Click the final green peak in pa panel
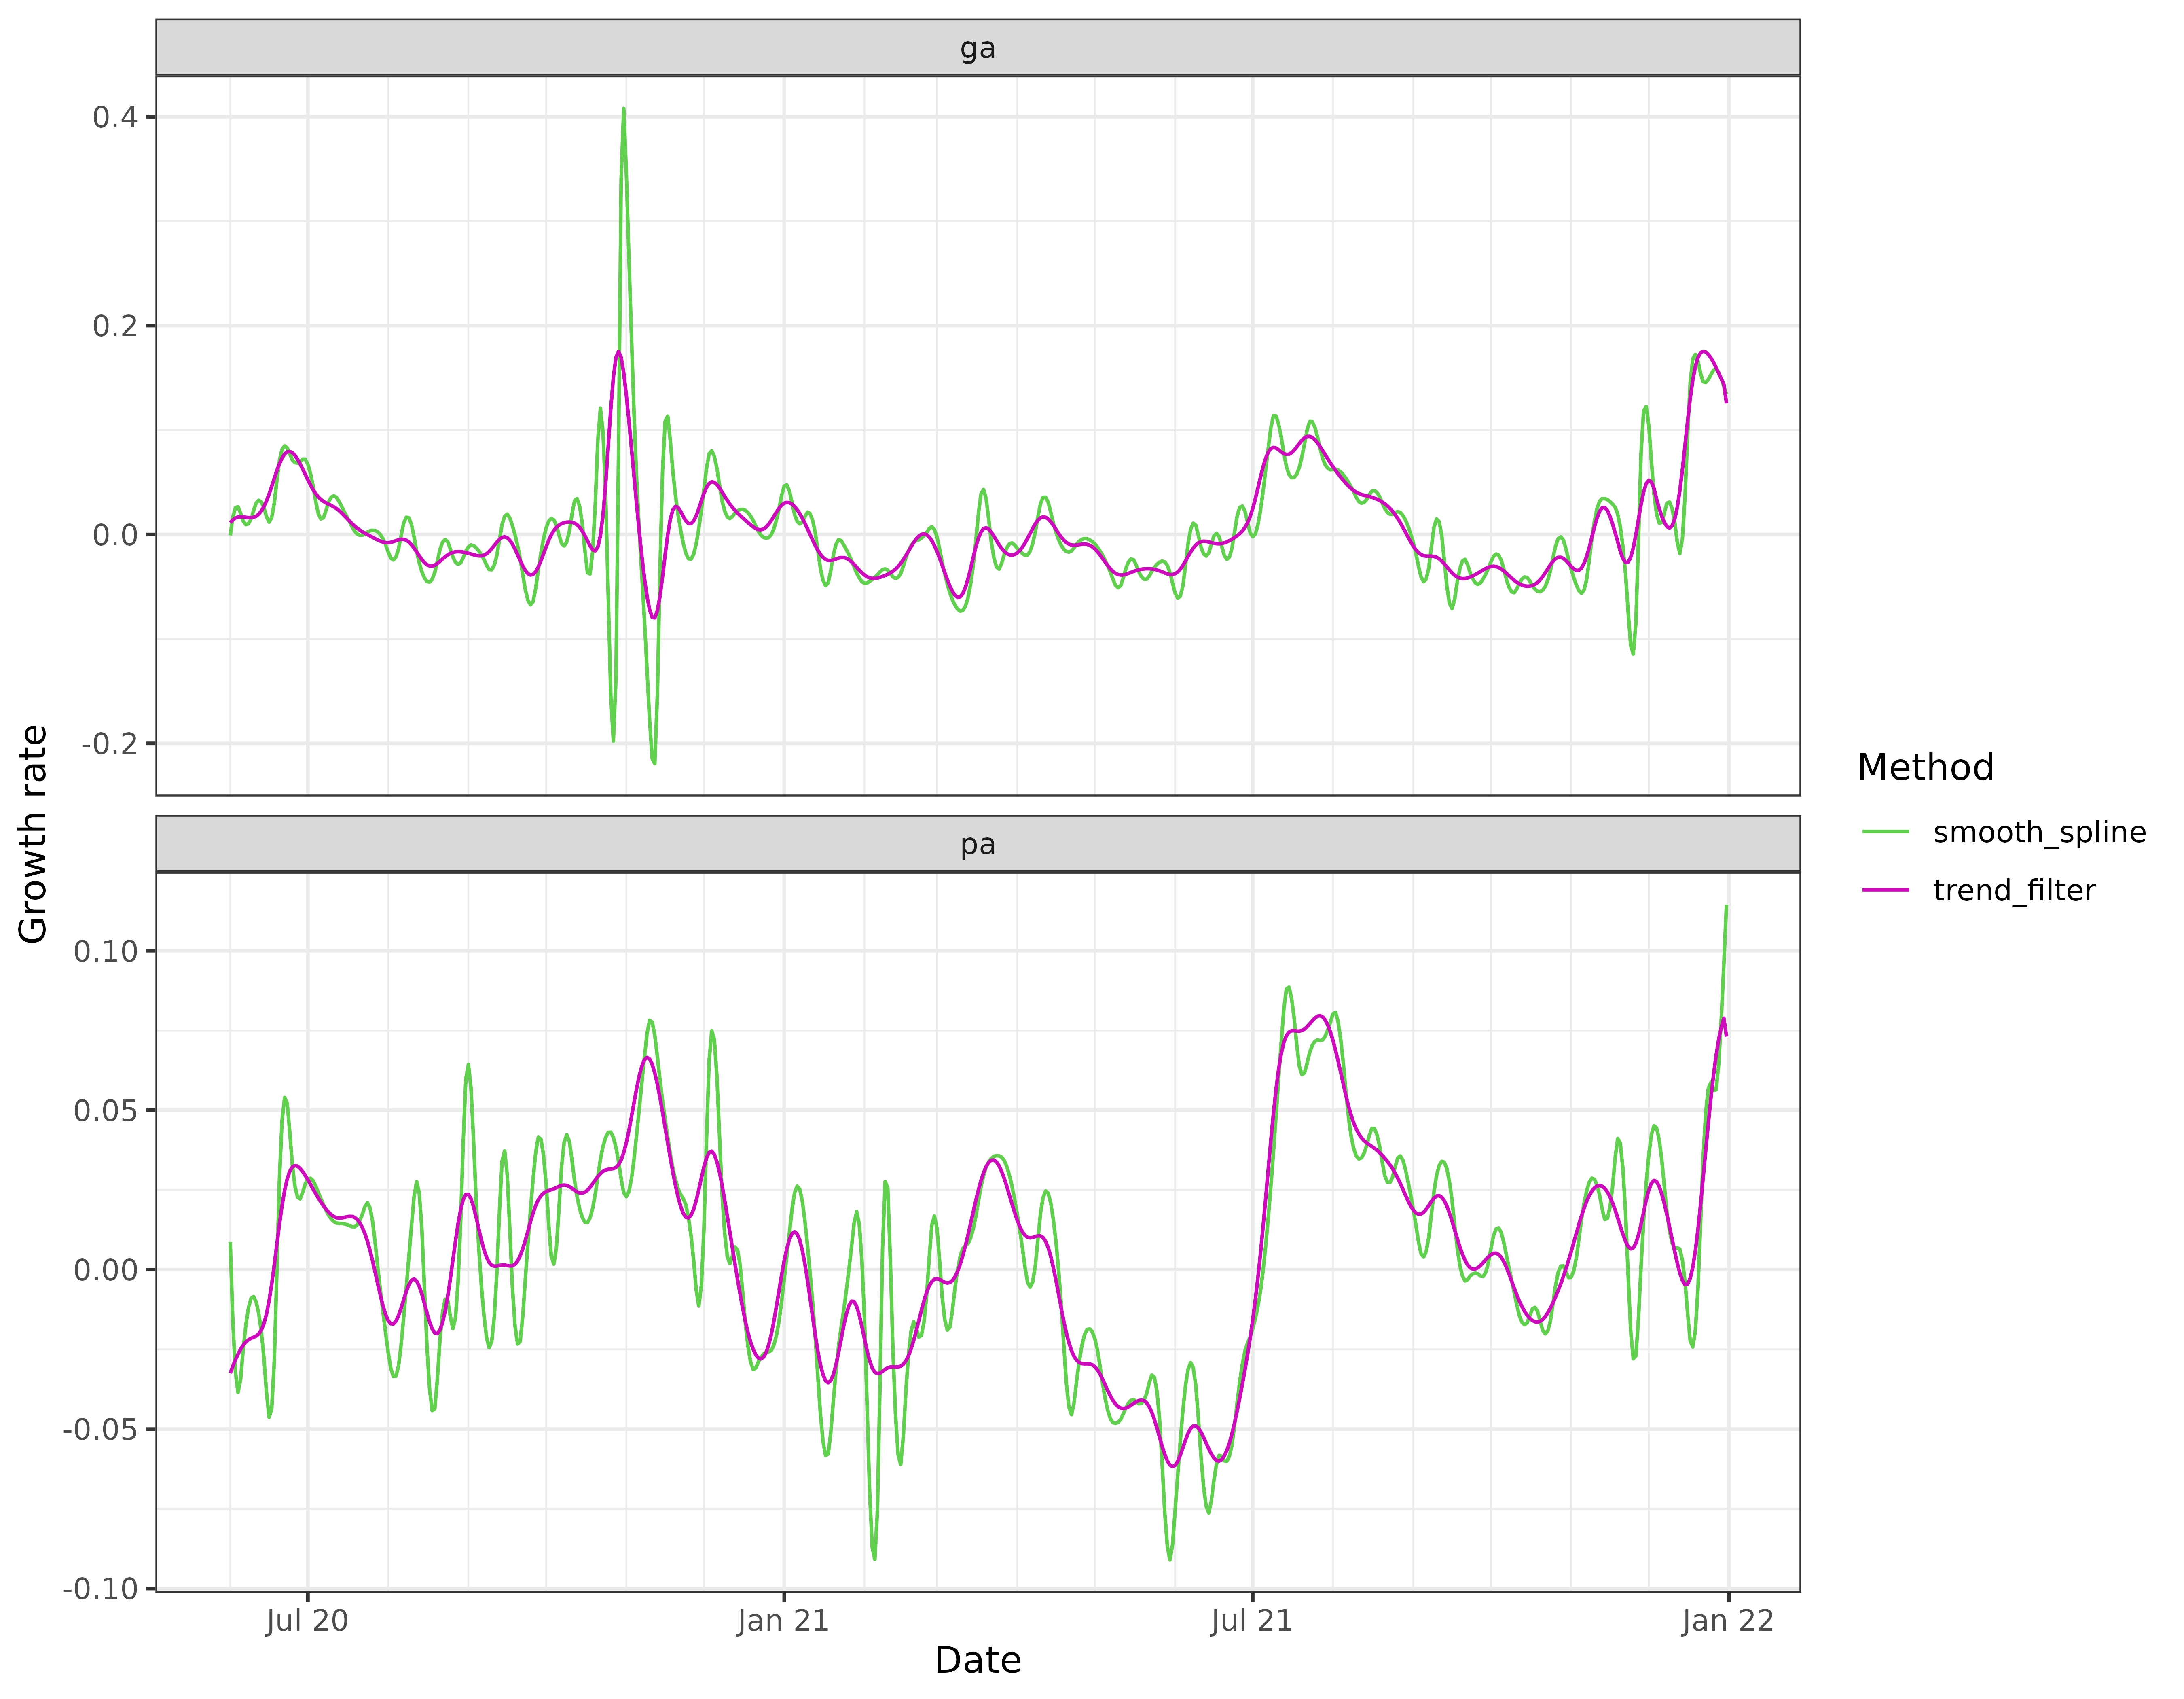 (x=1726, y=907)
